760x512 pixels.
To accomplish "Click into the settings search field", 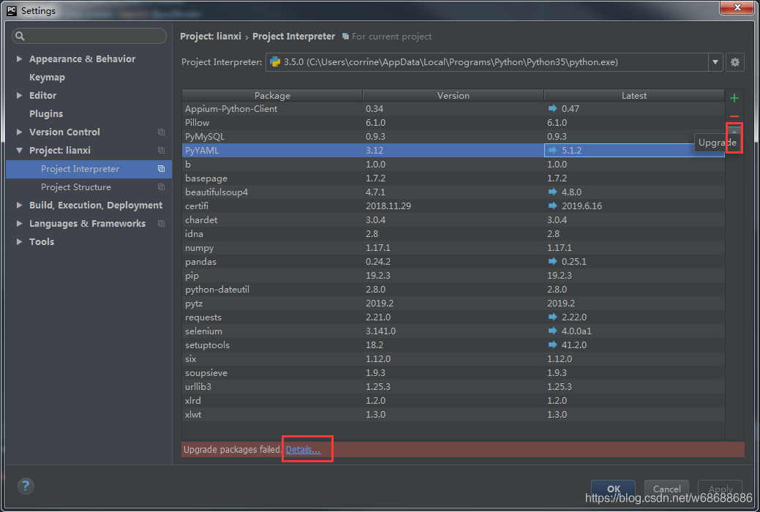I will click(88, 35).
